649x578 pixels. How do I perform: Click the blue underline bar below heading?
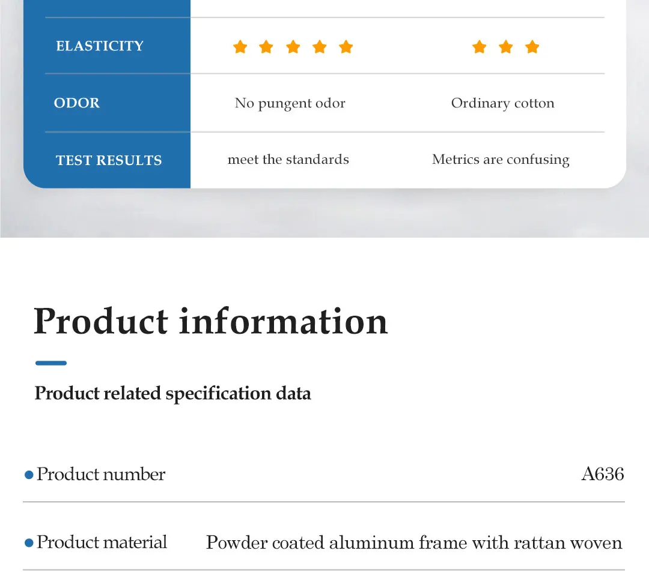pos(50,363)
